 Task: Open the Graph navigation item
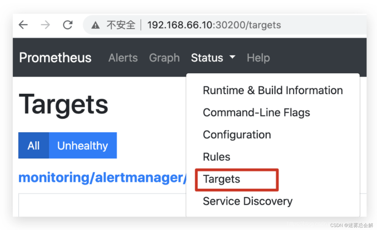164,58
